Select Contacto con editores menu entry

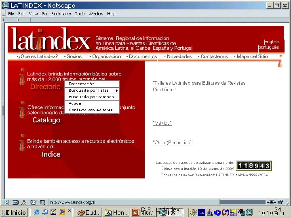[92, 110]
